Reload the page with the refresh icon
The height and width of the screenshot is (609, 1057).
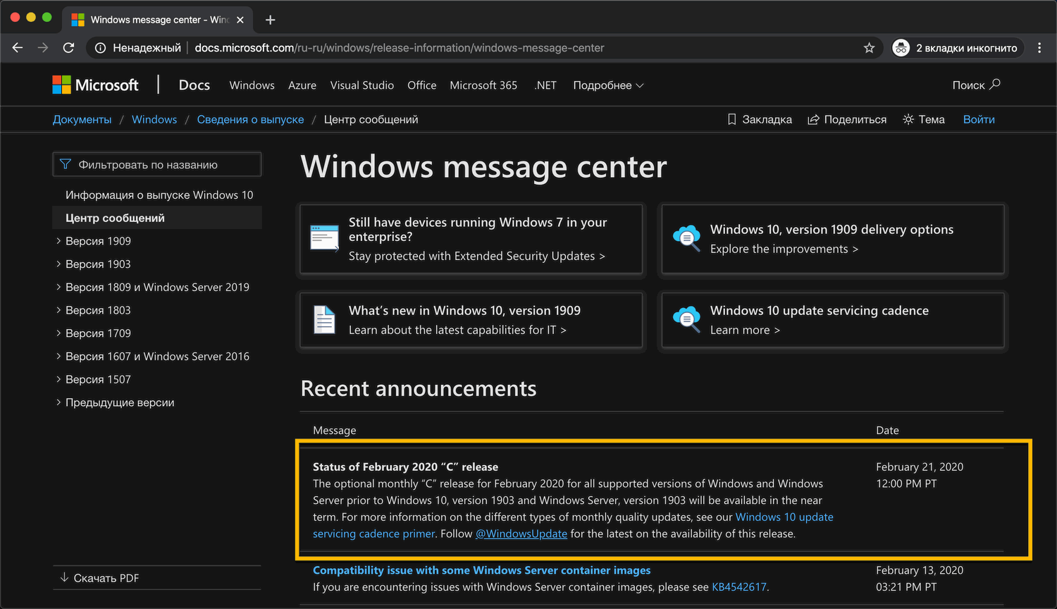68,48
